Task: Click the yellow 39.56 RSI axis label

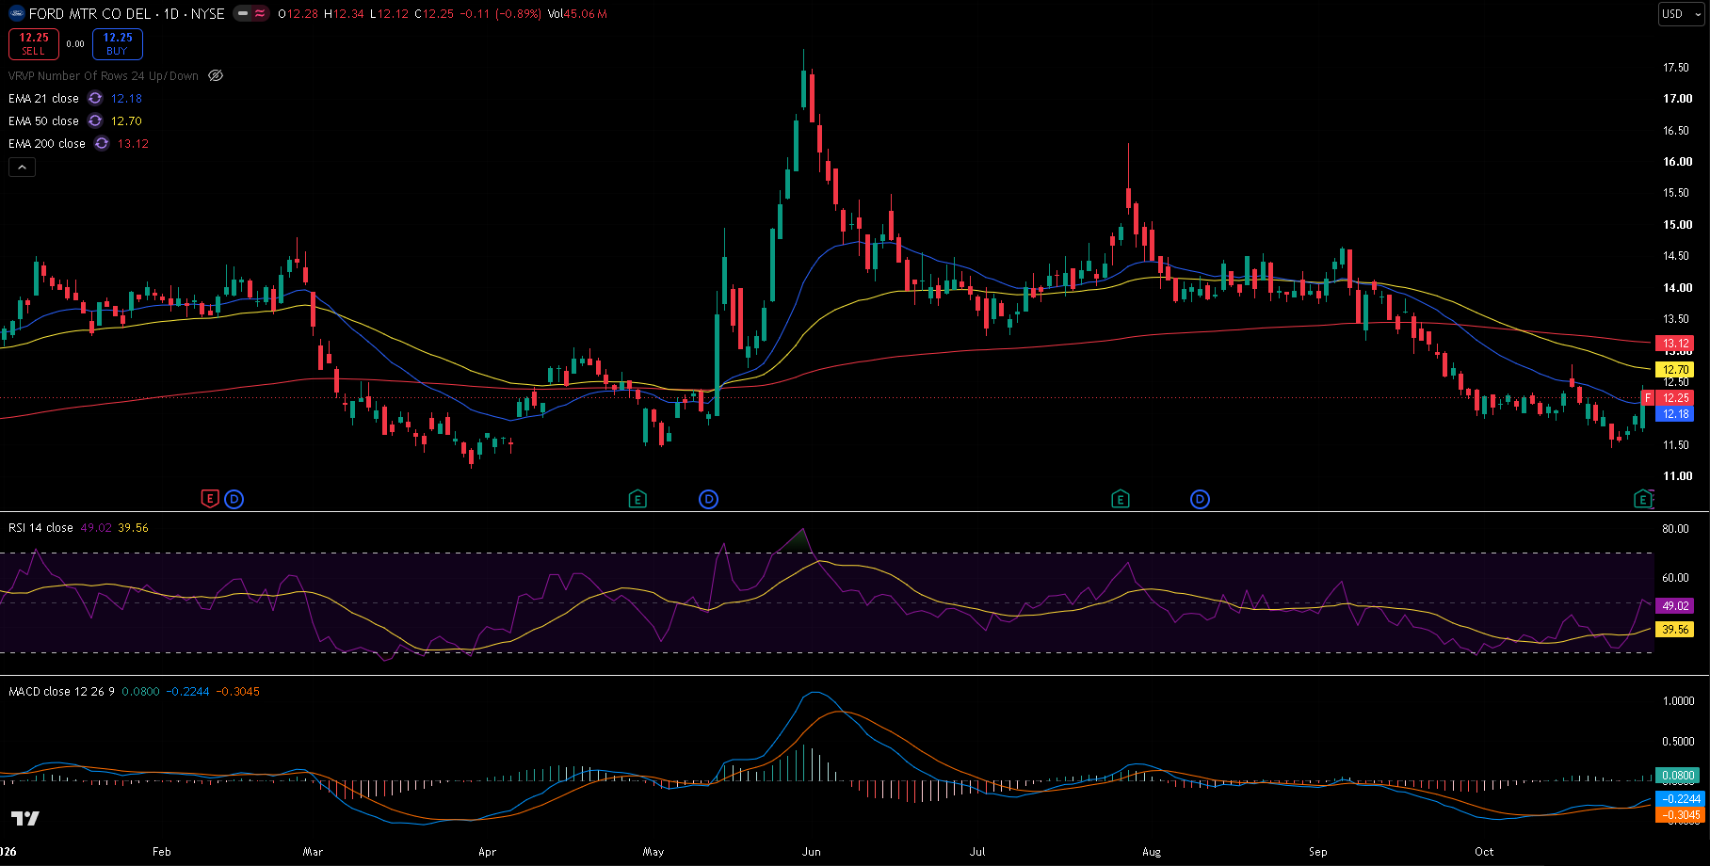Action: [1674, 629]
